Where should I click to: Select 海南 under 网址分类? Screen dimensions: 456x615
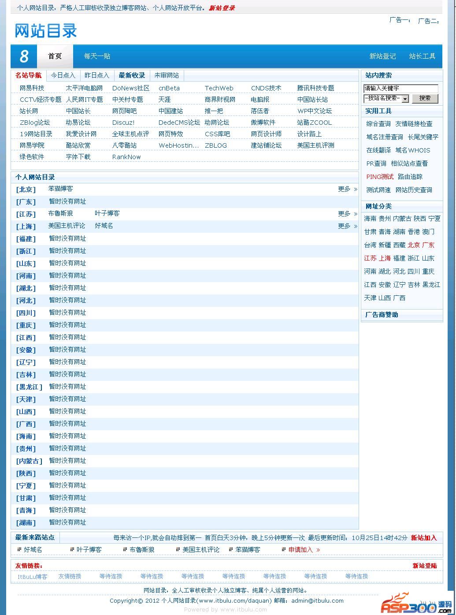[x=370, y=219]
